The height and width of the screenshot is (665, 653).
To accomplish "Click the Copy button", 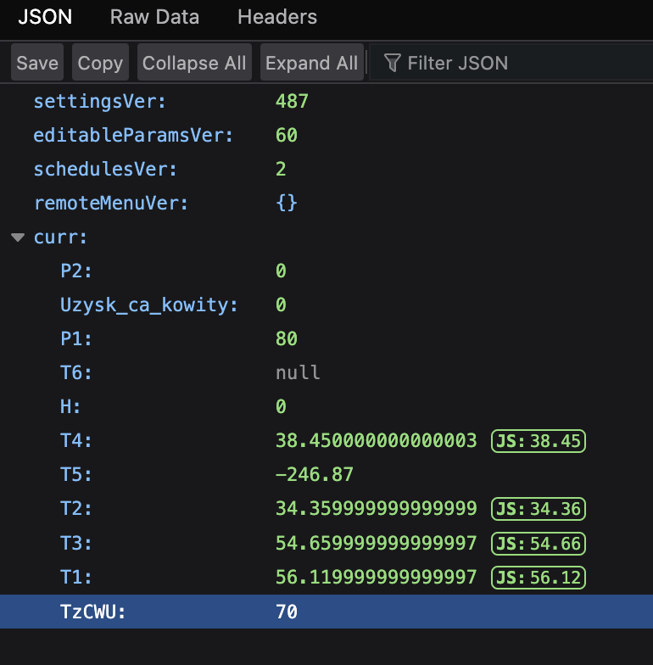I will (x=100, y=63).
